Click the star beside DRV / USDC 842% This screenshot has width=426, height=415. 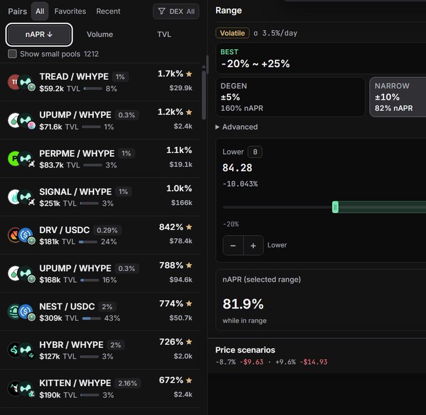[x=189, y=227]
